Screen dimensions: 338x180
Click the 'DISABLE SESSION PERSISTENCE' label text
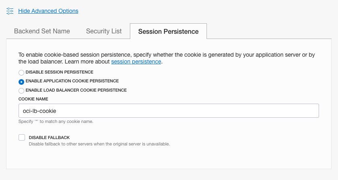[59, 72]
